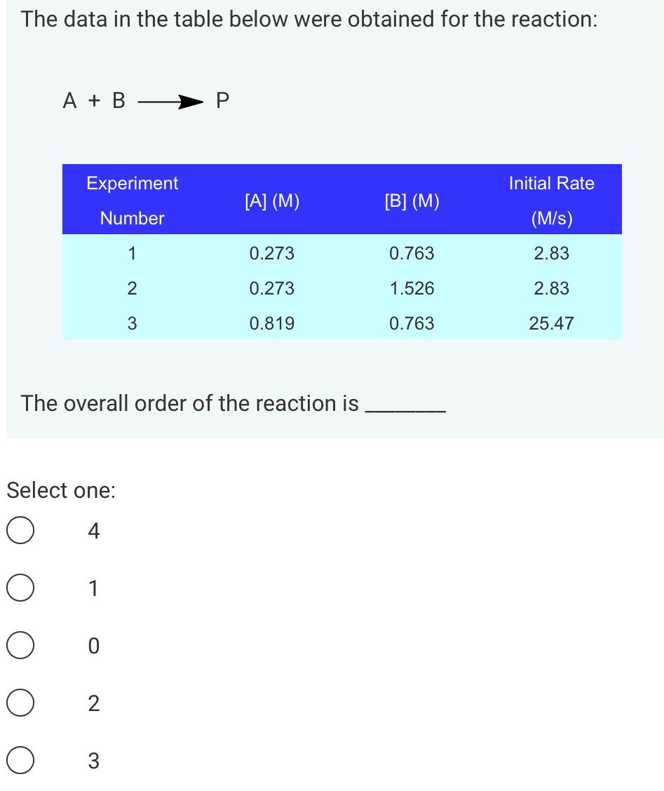The height and width of the screenshot is (791, 664).
Task: Click the concentration value 0.819
Action: coord(271,323)
